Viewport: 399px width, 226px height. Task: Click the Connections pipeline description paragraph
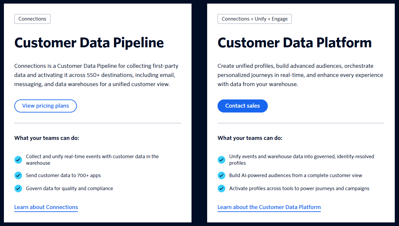96,75
